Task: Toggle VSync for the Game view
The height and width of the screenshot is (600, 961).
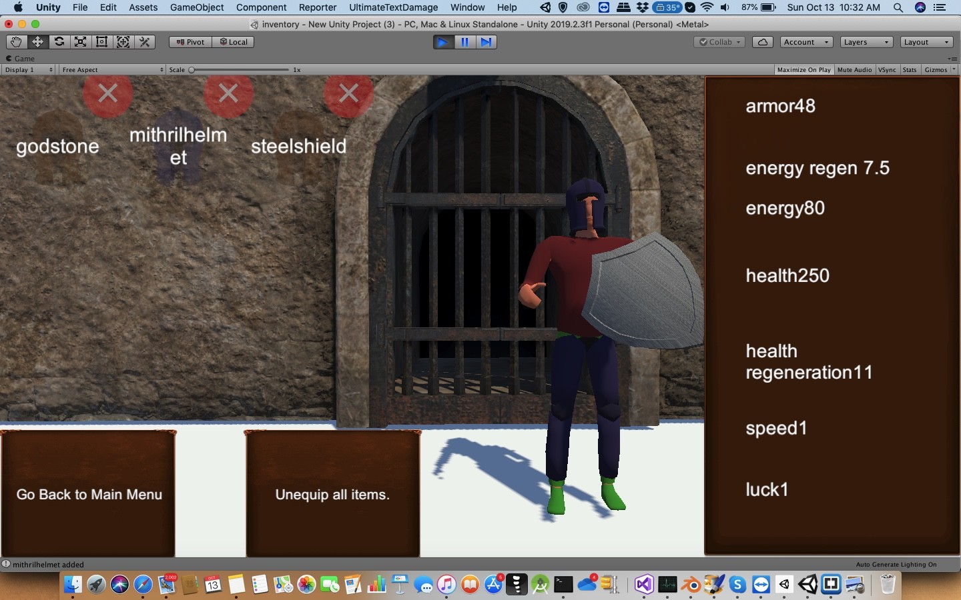Action: pyautogui.click(x=888, y=69)
